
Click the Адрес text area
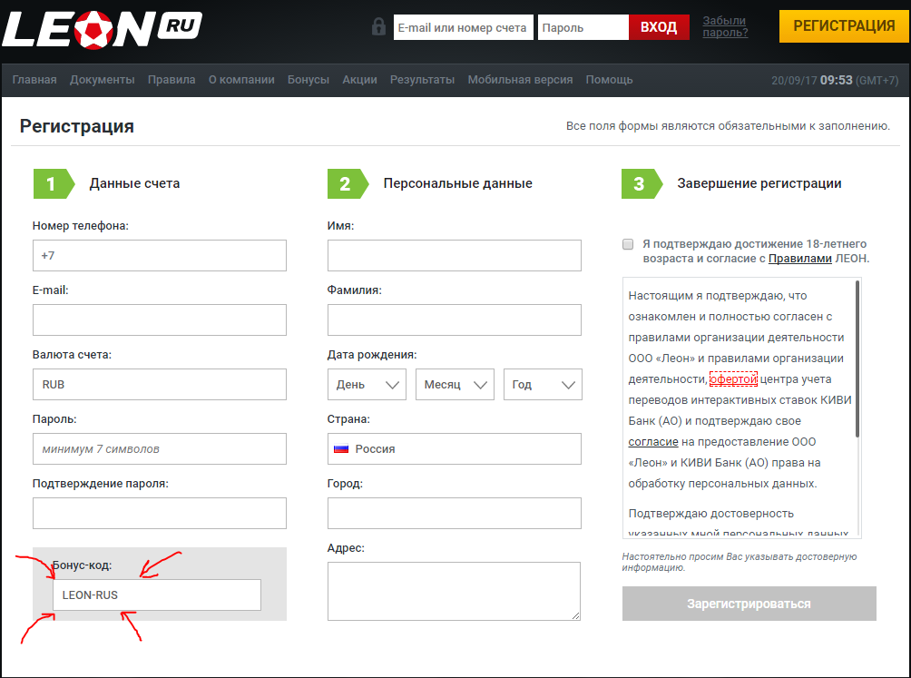tap(454, 592)
